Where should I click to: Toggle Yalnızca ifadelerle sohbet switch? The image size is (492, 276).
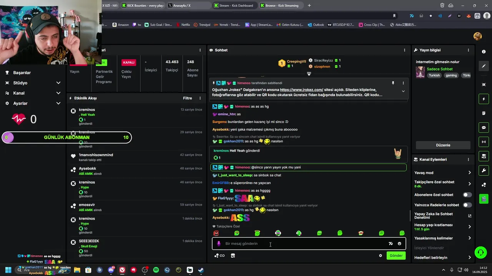(467, 205)
